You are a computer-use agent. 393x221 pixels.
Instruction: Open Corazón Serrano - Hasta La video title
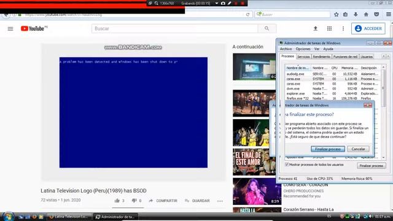[308, 209]
